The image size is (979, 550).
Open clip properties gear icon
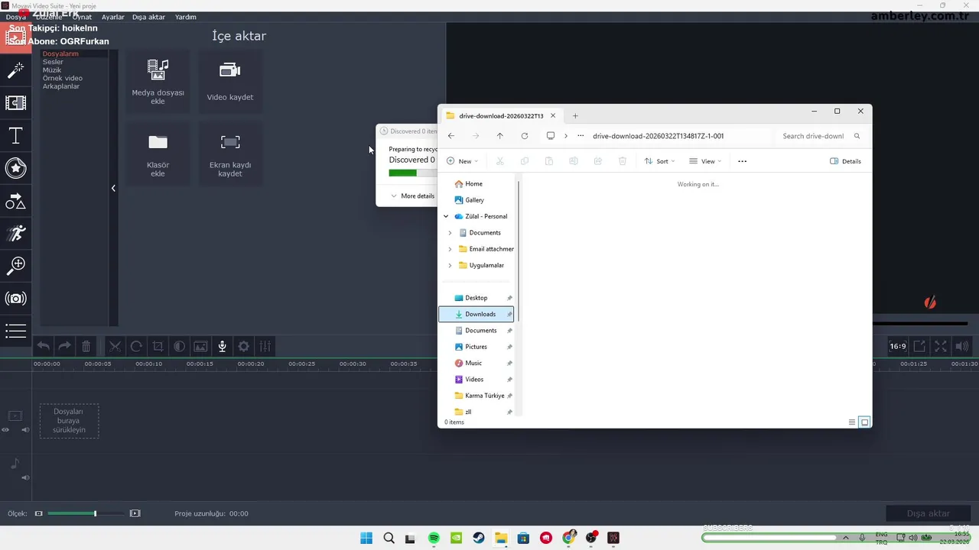click(243, 347)
